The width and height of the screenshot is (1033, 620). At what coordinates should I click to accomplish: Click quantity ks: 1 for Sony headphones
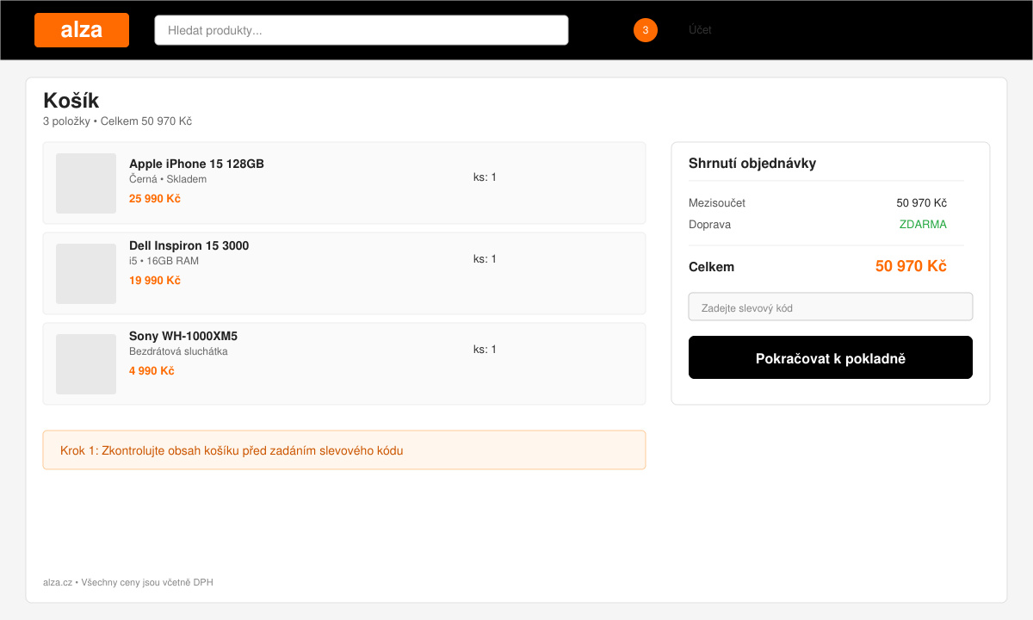click(x=485, y=350)
